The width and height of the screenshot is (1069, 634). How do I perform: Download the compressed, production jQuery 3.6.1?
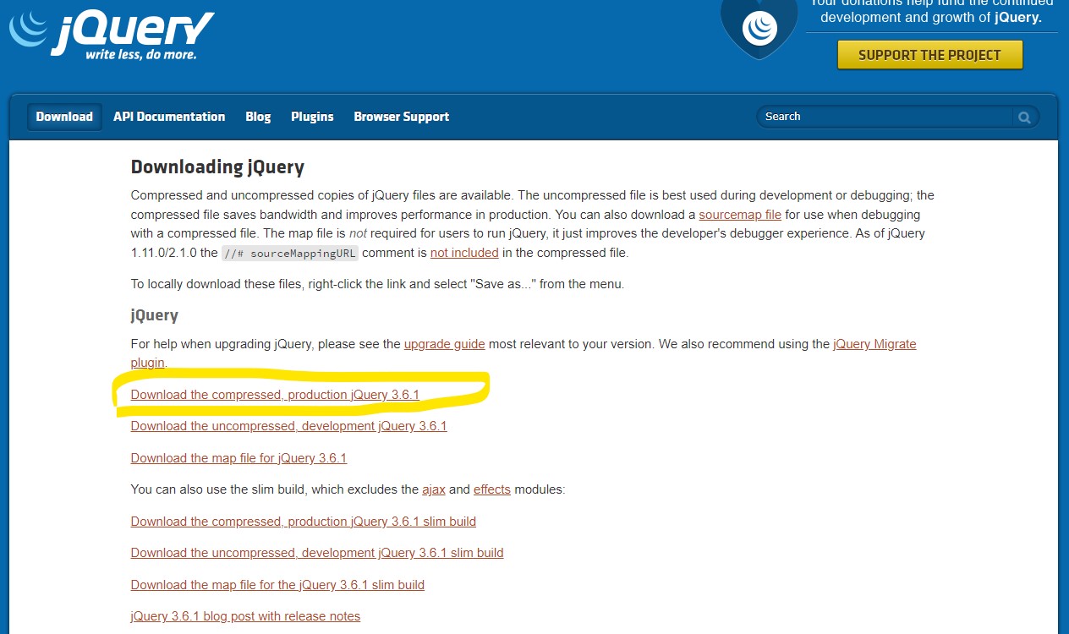275,395
